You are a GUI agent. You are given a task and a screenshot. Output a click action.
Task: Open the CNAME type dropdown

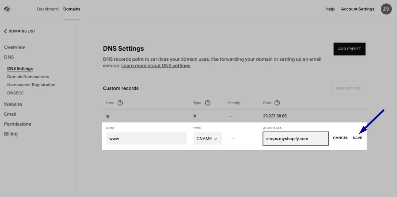pyautogui.click(x=208, y=138)
